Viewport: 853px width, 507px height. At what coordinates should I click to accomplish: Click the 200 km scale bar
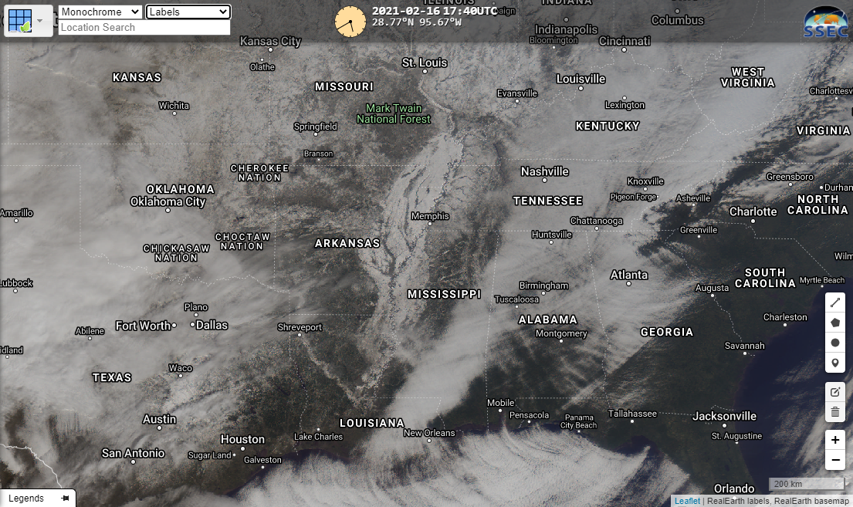(806, 484)
